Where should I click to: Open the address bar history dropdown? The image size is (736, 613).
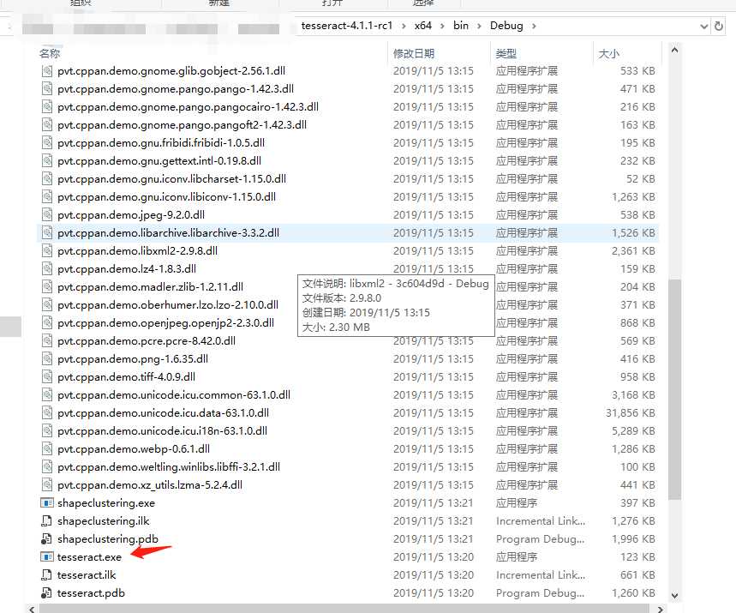(703, 27)
